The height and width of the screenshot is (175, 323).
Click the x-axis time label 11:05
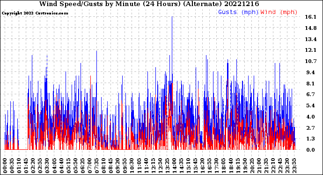[139, 166]
